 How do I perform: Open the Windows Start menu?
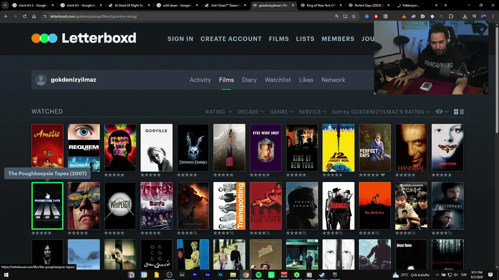pos(6,275)
